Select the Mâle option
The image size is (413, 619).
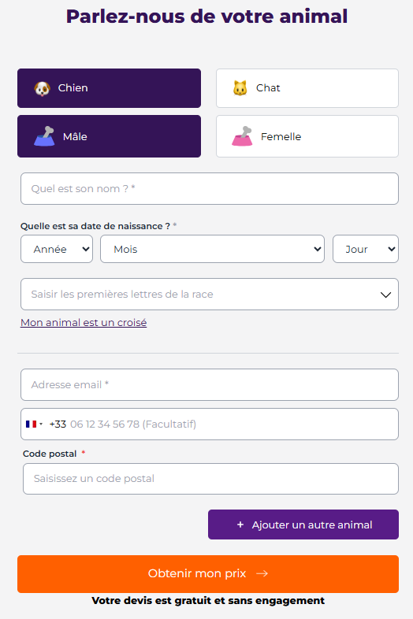point(109,136)
